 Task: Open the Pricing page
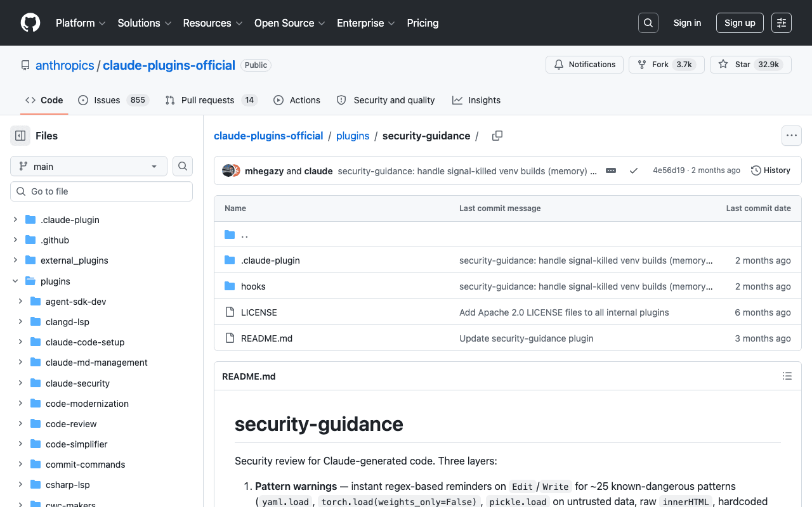pos(422,23)
